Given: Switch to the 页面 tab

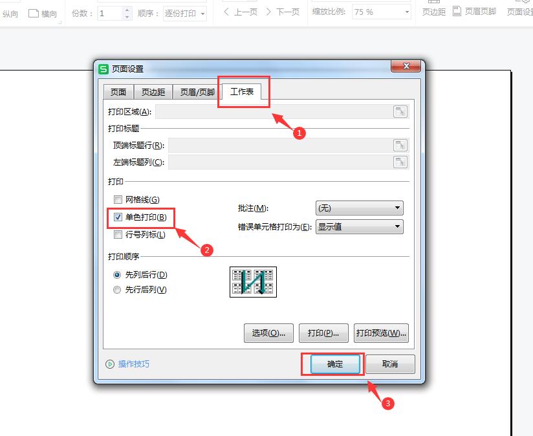Looking at the screenshot, I should click(118, 92).
